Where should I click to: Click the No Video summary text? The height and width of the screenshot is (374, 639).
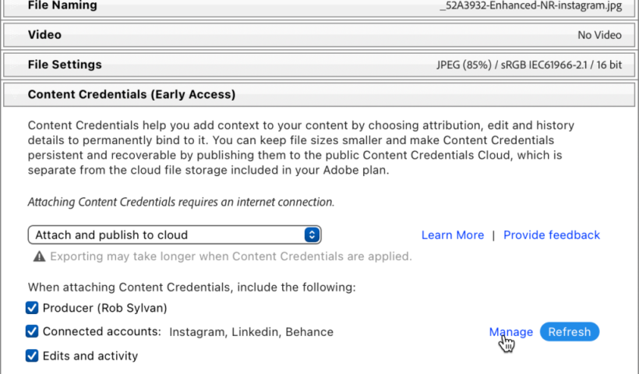599,35
